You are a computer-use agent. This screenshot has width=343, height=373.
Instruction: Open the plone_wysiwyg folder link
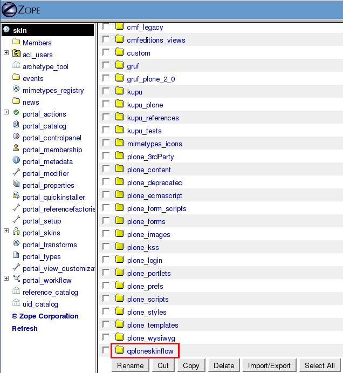coord(151,338)
